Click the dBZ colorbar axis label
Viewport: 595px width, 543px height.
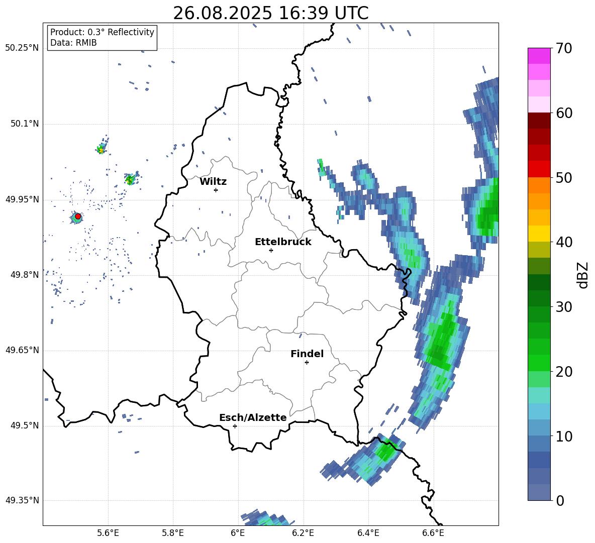[x=583, y=275]
